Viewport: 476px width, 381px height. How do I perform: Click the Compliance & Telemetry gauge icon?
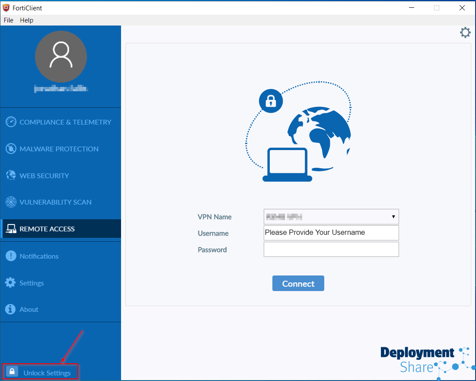coord(11,122)
